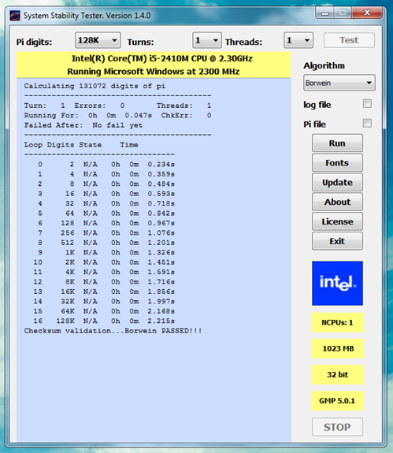Image resolution: width=393 pixels, height=453 pixels.
Task: Click the Exit button
Action: [x=337, y=241]
